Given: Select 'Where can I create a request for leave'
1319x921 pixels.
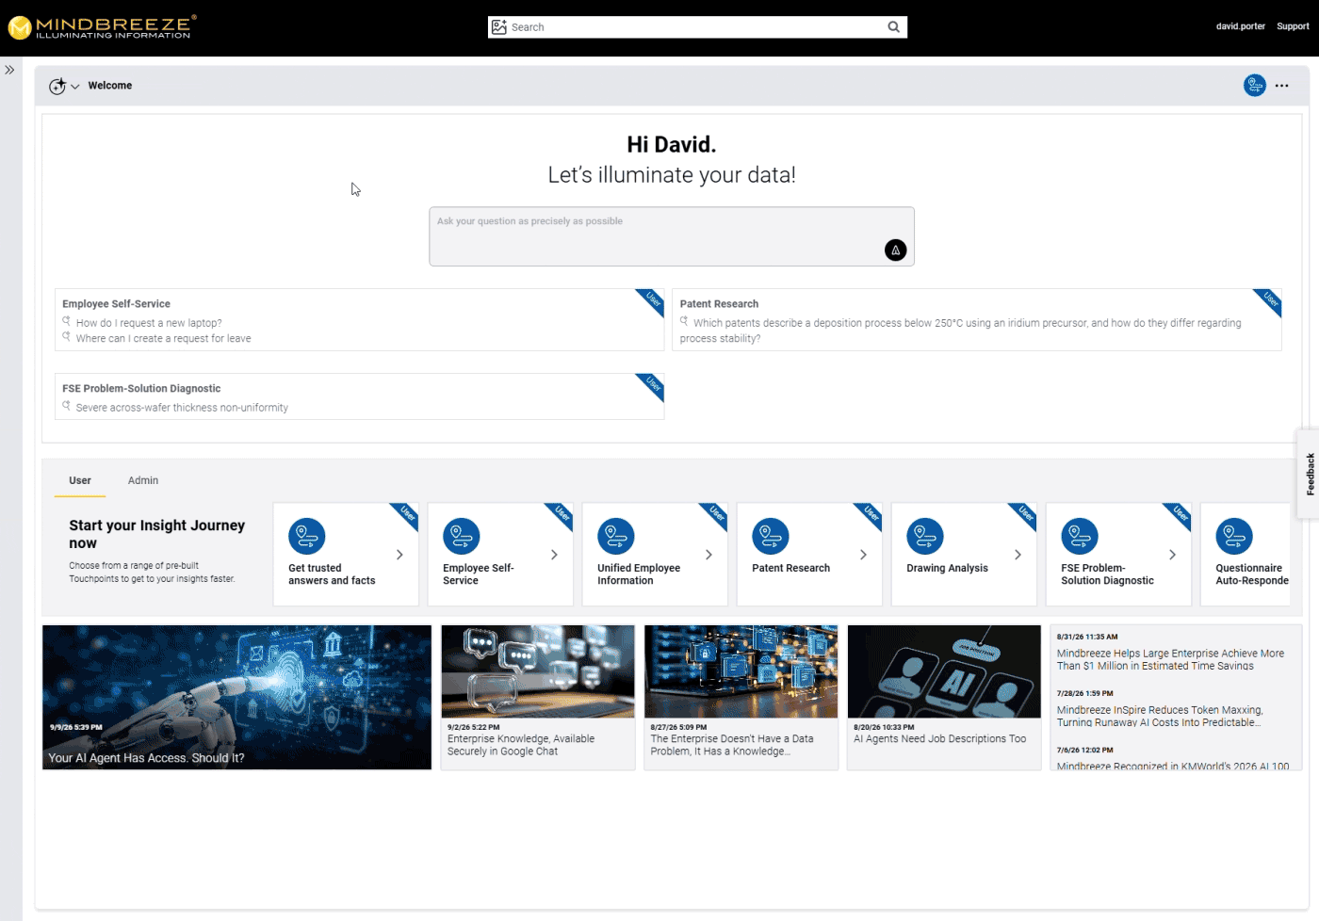Looking at the screenshot, I should click(163, 339).
